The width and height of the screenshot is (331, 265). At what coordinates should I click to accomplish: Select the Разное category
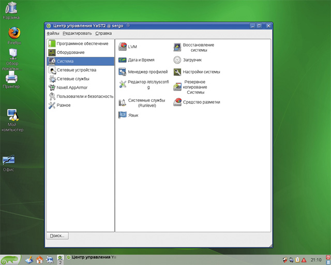pyautogui.click(x=81, y=105)
